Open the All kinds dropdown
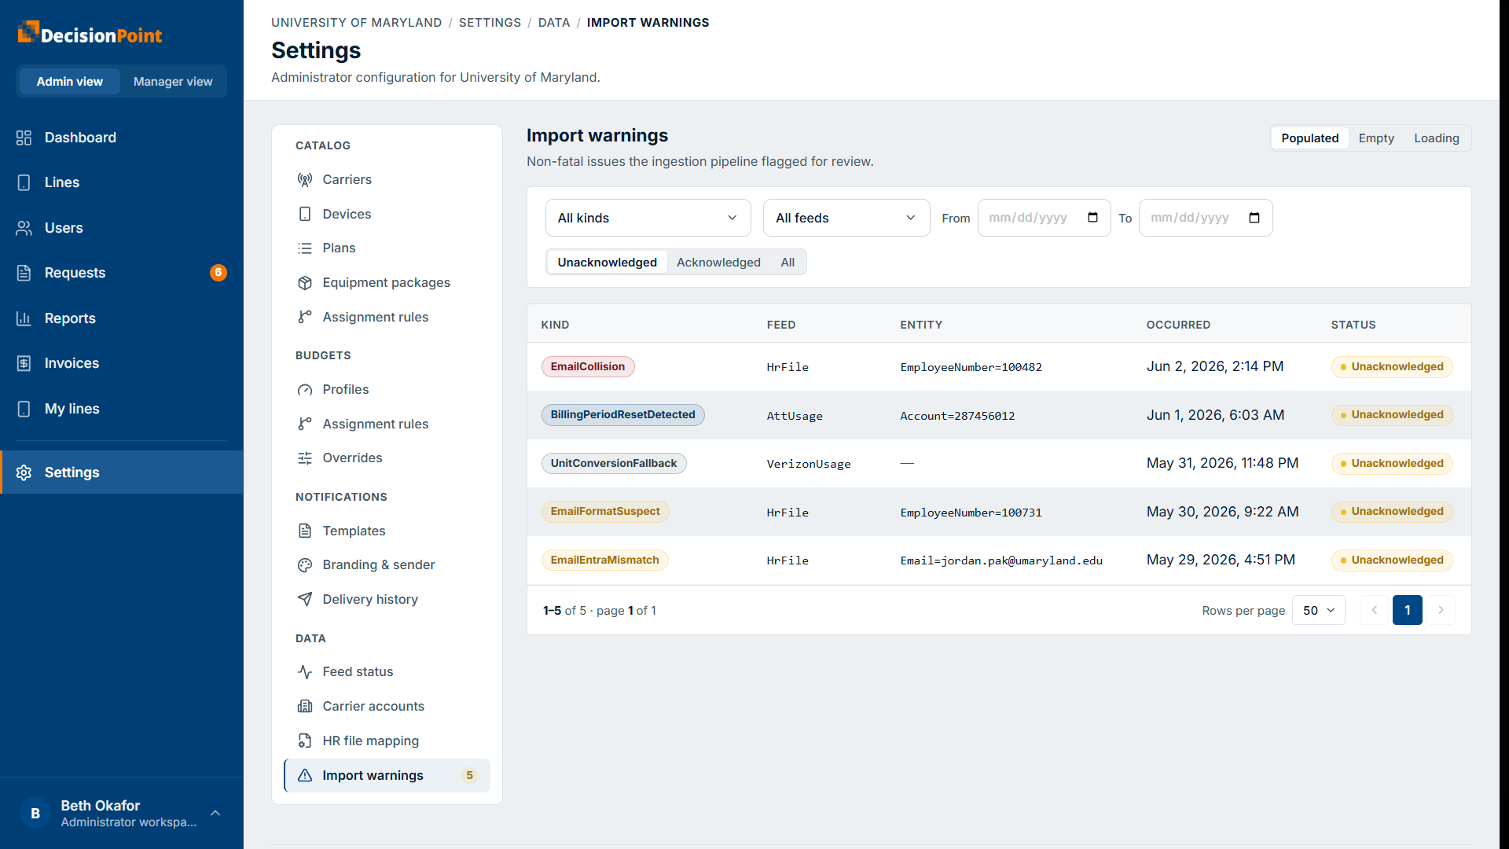 click(648, 218)
